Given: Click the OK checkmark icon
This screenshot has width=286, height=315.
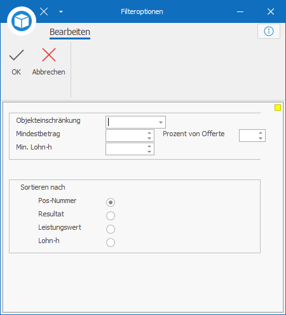Looking at the screenshot, I should tap(17, 55).
